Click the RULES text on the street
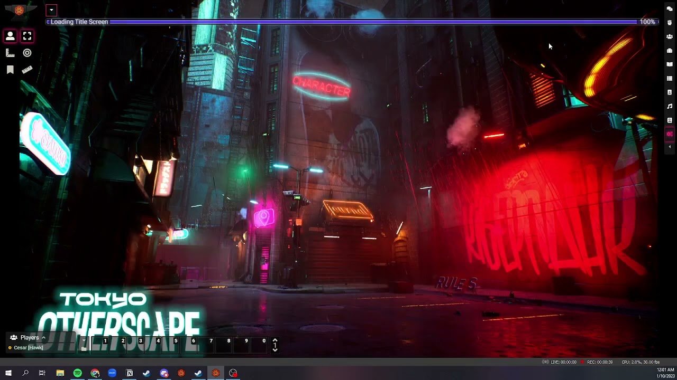677x380 pixels. [456, 284]
